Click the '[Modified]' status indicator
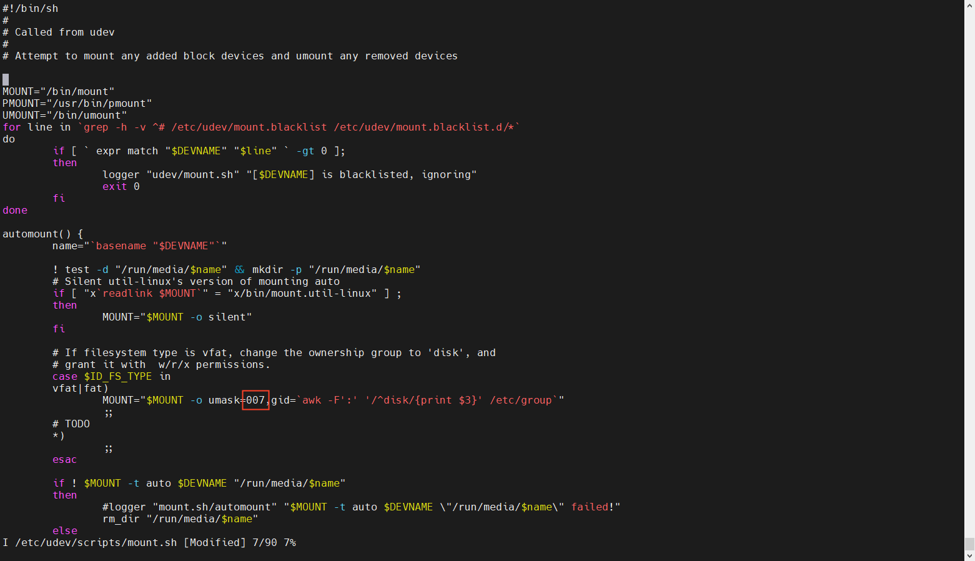975x561 pixels. point(215,542)
